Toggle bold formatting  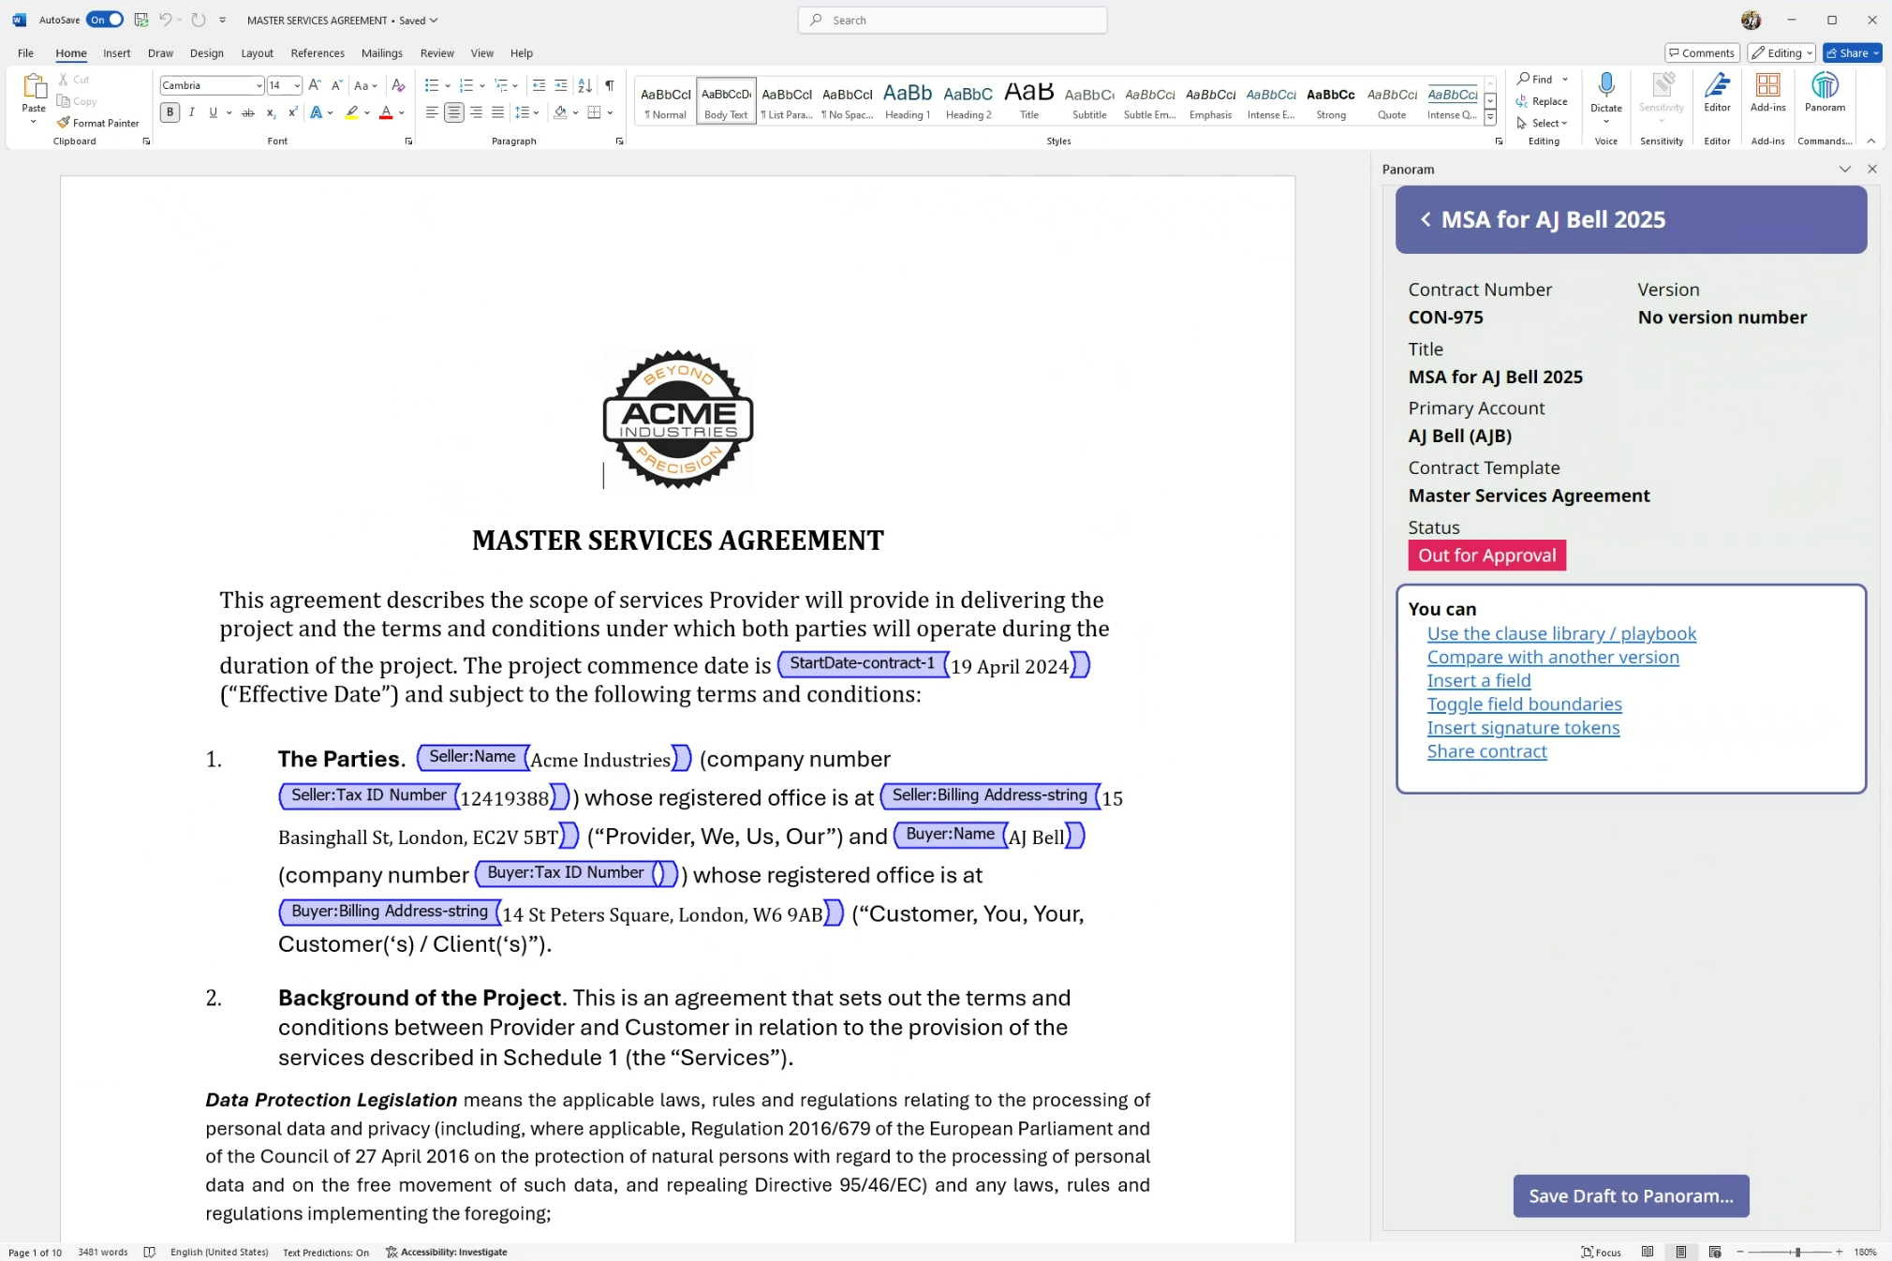170,112
